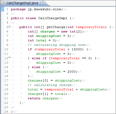
Task: Click 'shippingCost' declaration on line 7
Action: pos(49,36)
